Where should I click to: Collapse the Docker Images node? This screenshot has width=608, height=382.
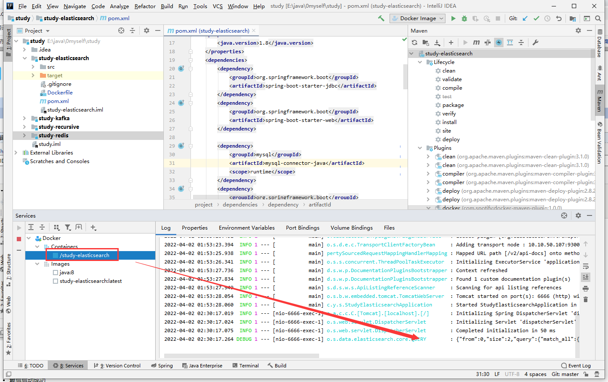[37, 264]
